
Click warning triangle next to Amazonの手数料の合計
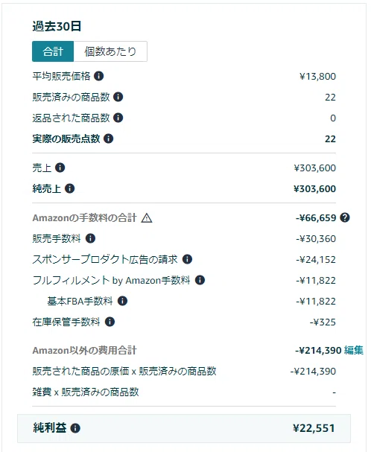pos(147,218)
